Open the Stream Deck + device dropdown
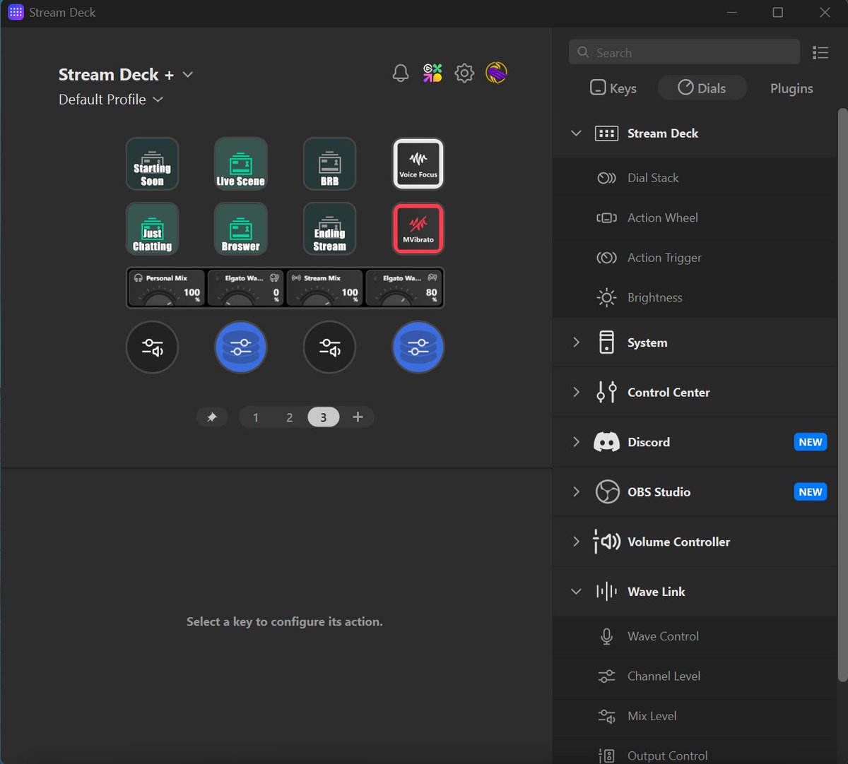This screenshot has width=848, height=764. click(x=126, y=75)
